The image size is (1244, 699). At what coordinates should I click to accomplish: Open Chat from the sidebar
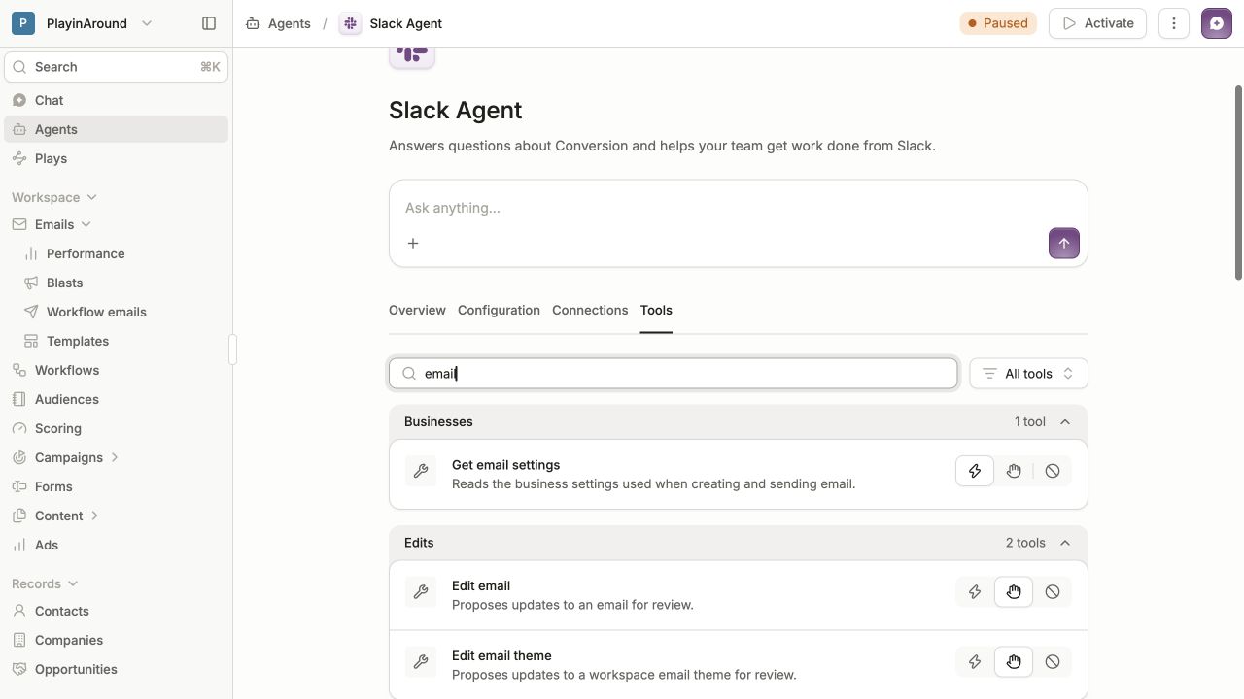click(117, 100)
